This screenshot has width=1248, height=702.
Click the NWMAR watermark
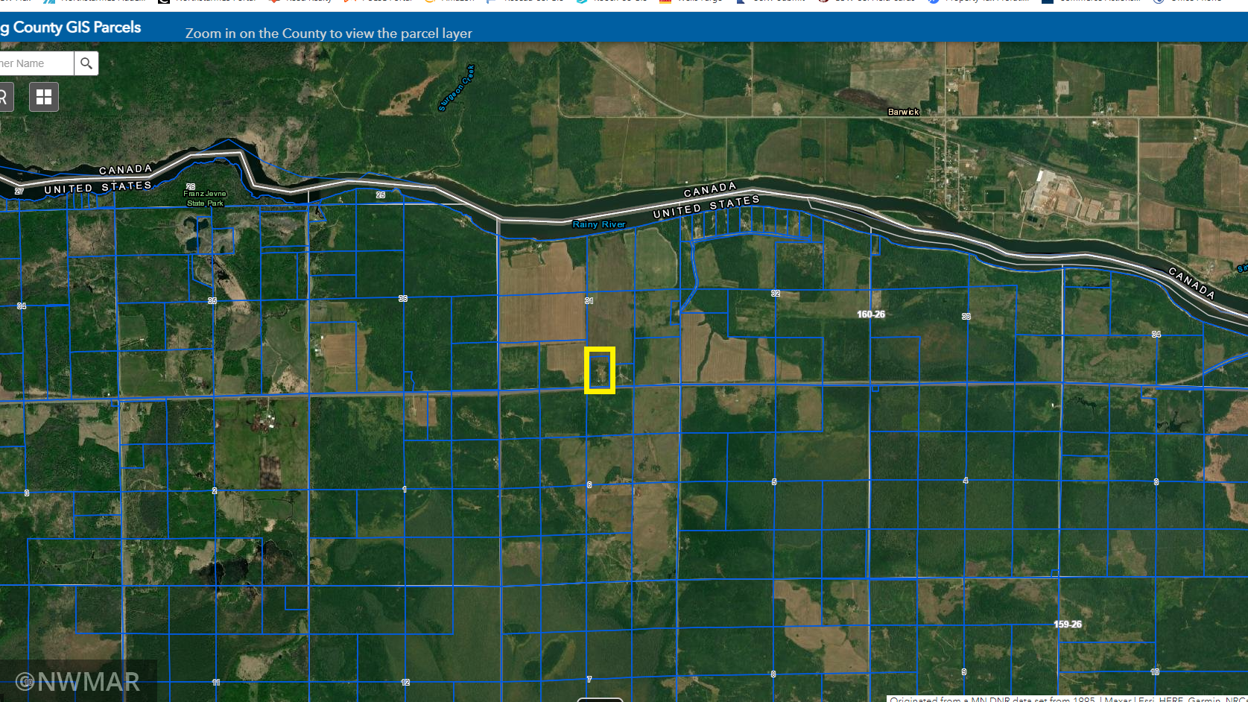[x=78, y=682]
